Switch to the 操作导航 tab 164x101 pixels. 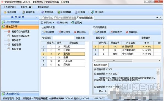48,18
